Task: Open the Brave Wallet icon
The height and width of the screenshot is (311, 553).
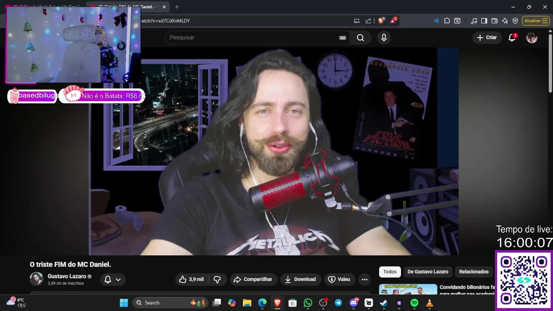Action: point(495,21)
